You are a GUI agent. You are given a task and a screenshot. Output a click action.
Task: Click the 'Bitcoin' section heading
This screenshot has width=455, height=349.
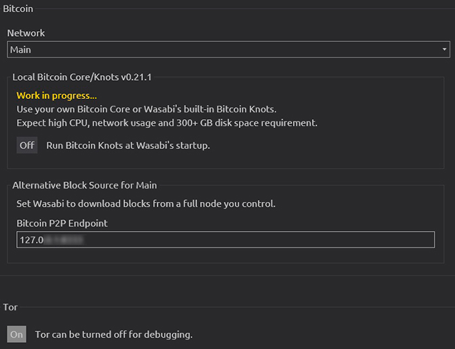pos(18,9)
